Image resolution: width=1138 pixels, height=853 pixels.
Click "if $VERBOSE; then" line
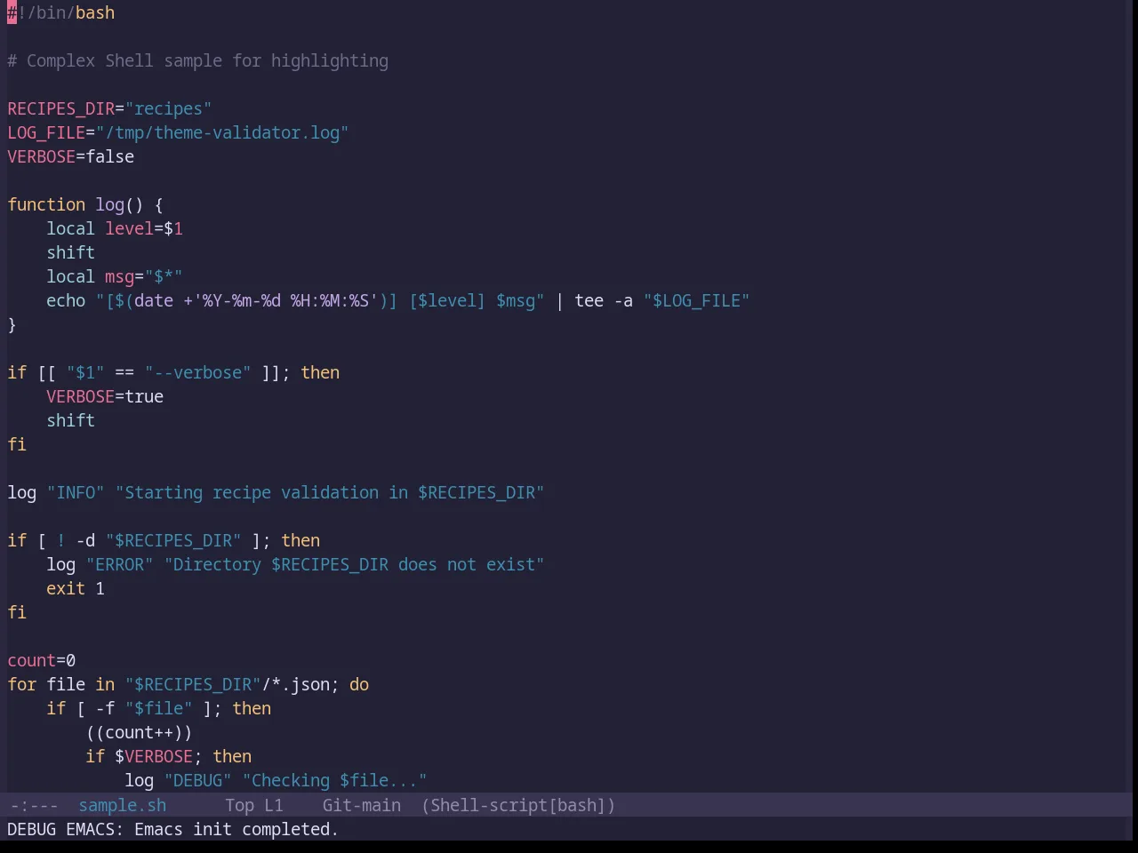[x=168, y=756]
